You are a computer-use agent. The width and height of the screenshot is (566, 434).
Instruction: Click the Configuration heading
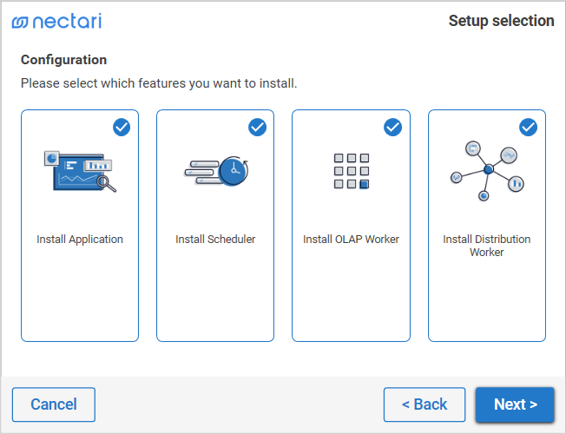(64, 60)
